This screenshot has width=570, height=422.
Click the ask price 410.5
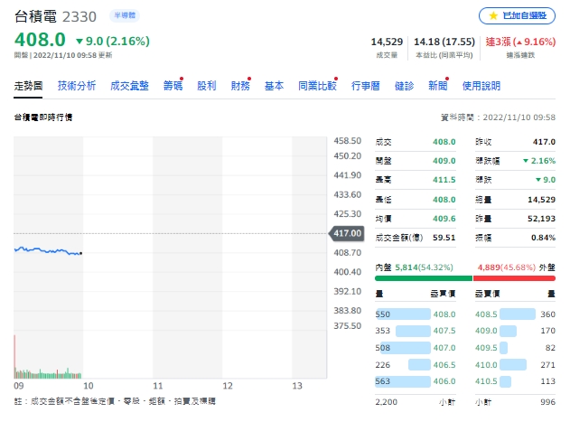[x=486, y=381]
